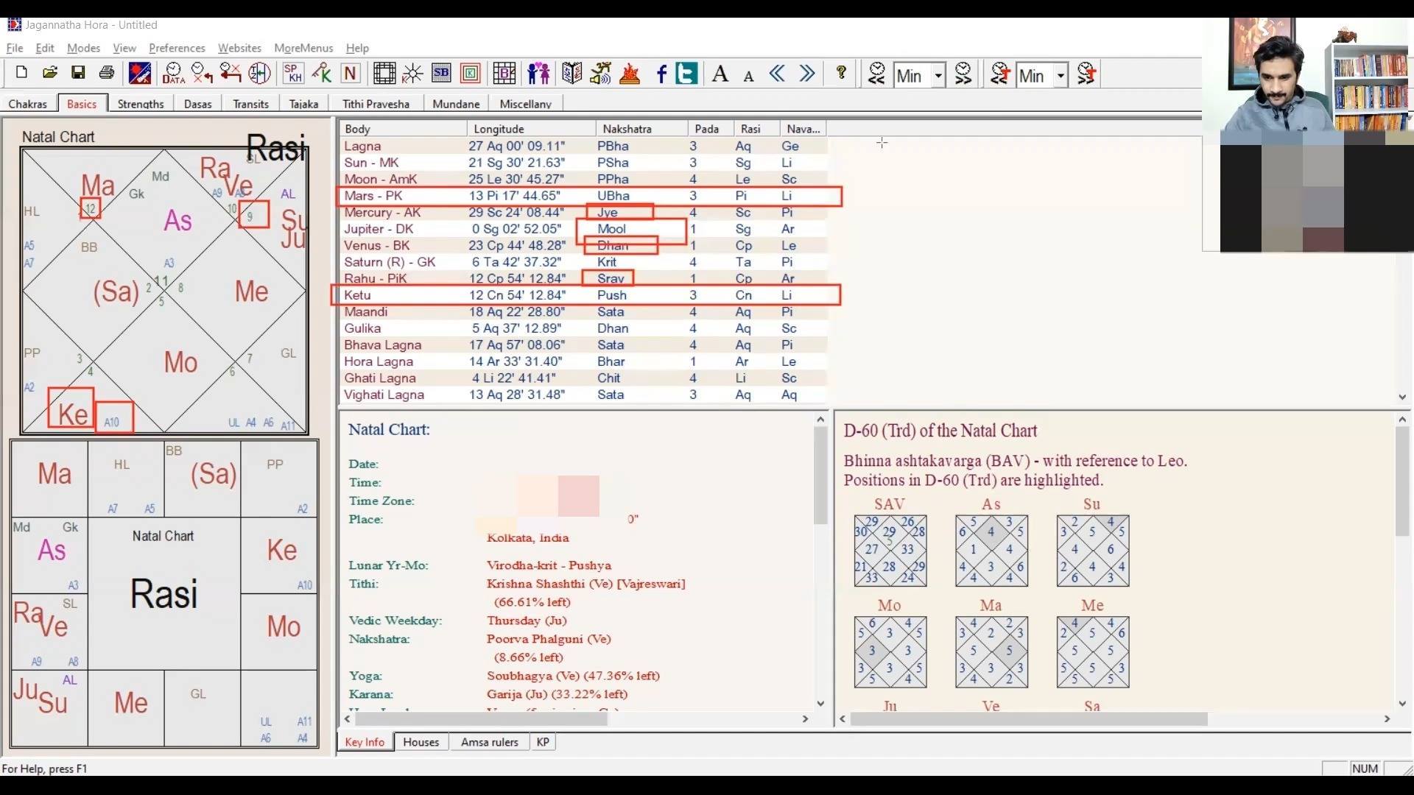The image size is (1414, 795).
Task: Print the chart with the printer icon
Action: 107,74
